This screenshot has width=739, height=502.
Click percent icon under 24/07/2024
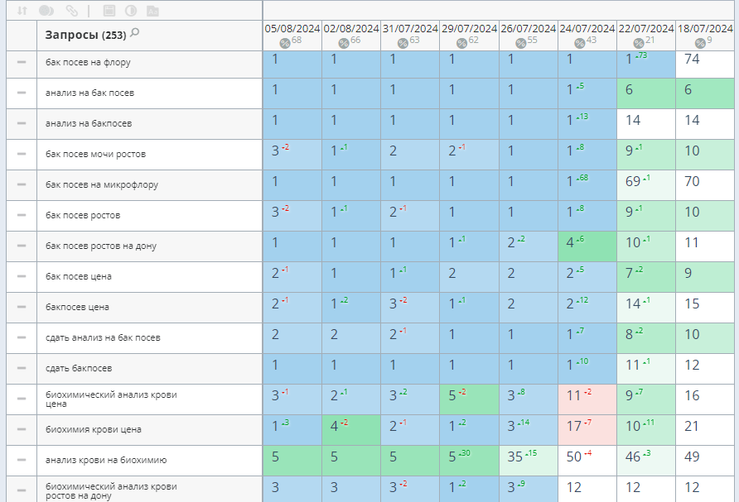[x=580, y=43]
